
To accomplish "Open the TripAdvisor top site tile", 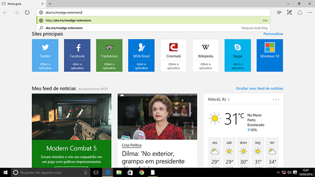I will click(109, 55).
